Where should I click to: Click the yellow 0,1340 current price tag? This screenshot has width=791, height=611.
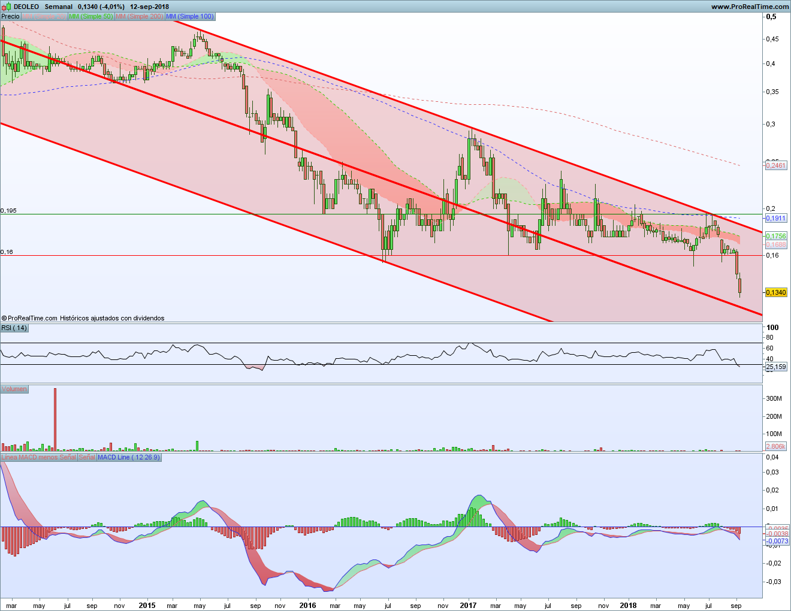tap(776, 292)
